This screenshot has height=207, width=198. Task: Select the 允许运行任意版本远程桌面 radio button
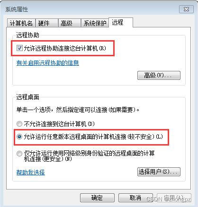click(19, 137)
